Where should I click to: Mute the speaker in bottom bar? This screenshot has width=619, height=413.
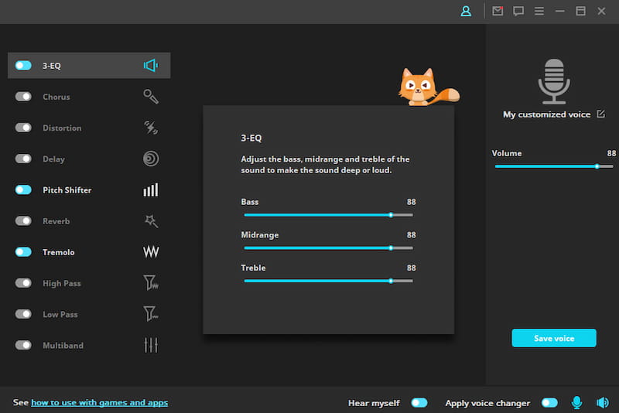[603, 402]
